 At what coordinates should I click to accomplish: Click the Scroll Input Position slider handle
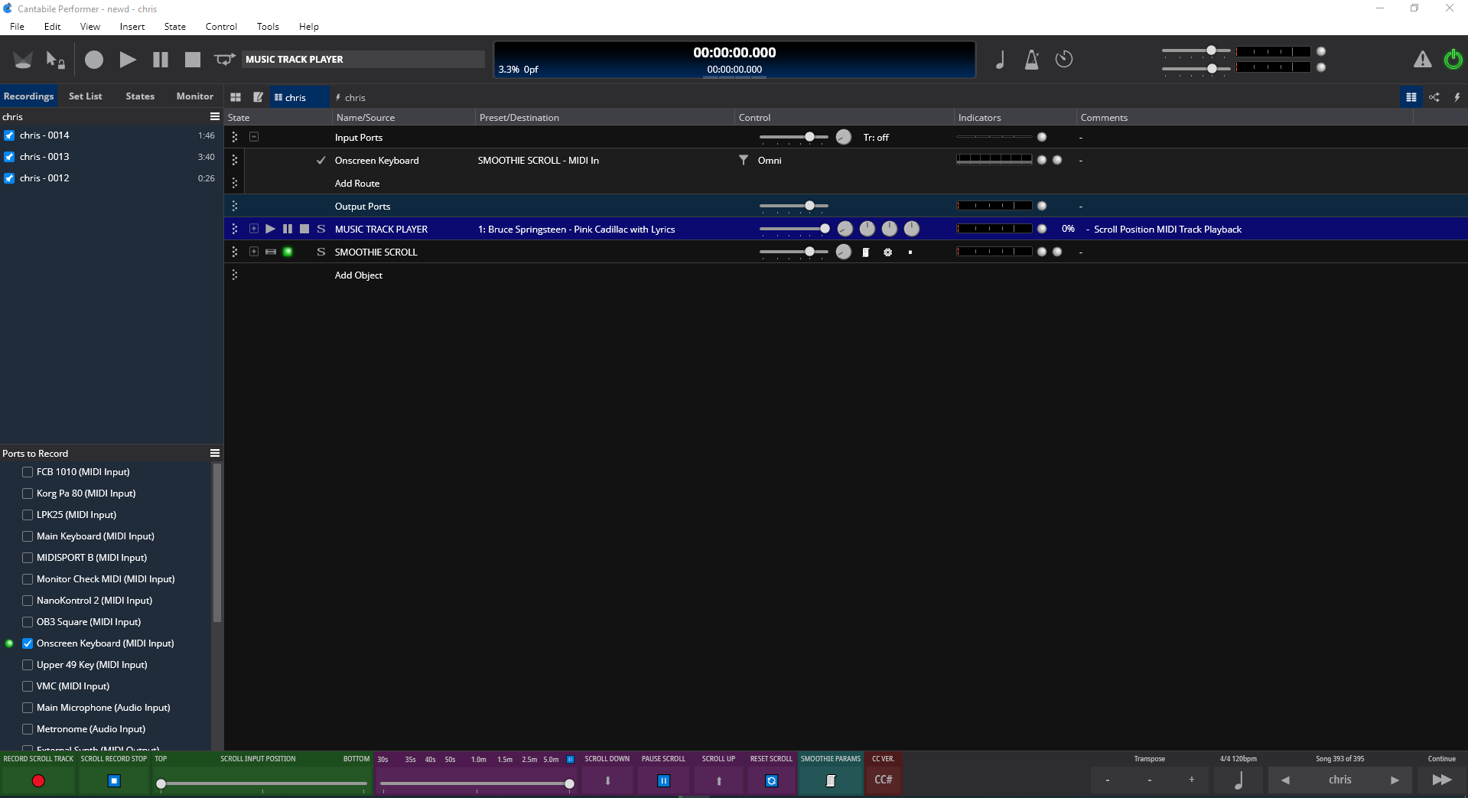click(161, 783)
